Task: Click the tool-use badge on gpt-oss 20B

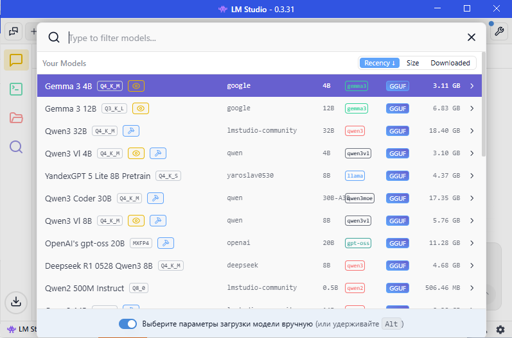Action: [165, 243]
